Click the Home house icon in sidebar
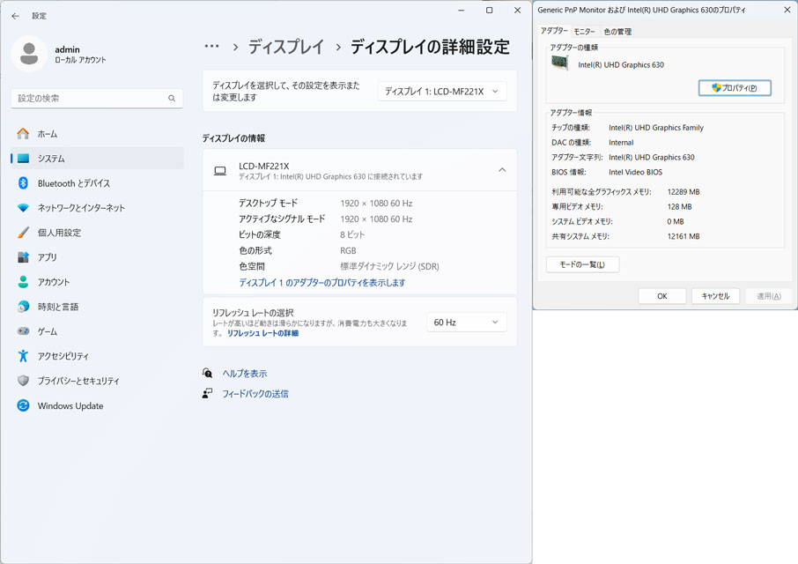Screen dimensions: 798x564 (x=23, y=134)
